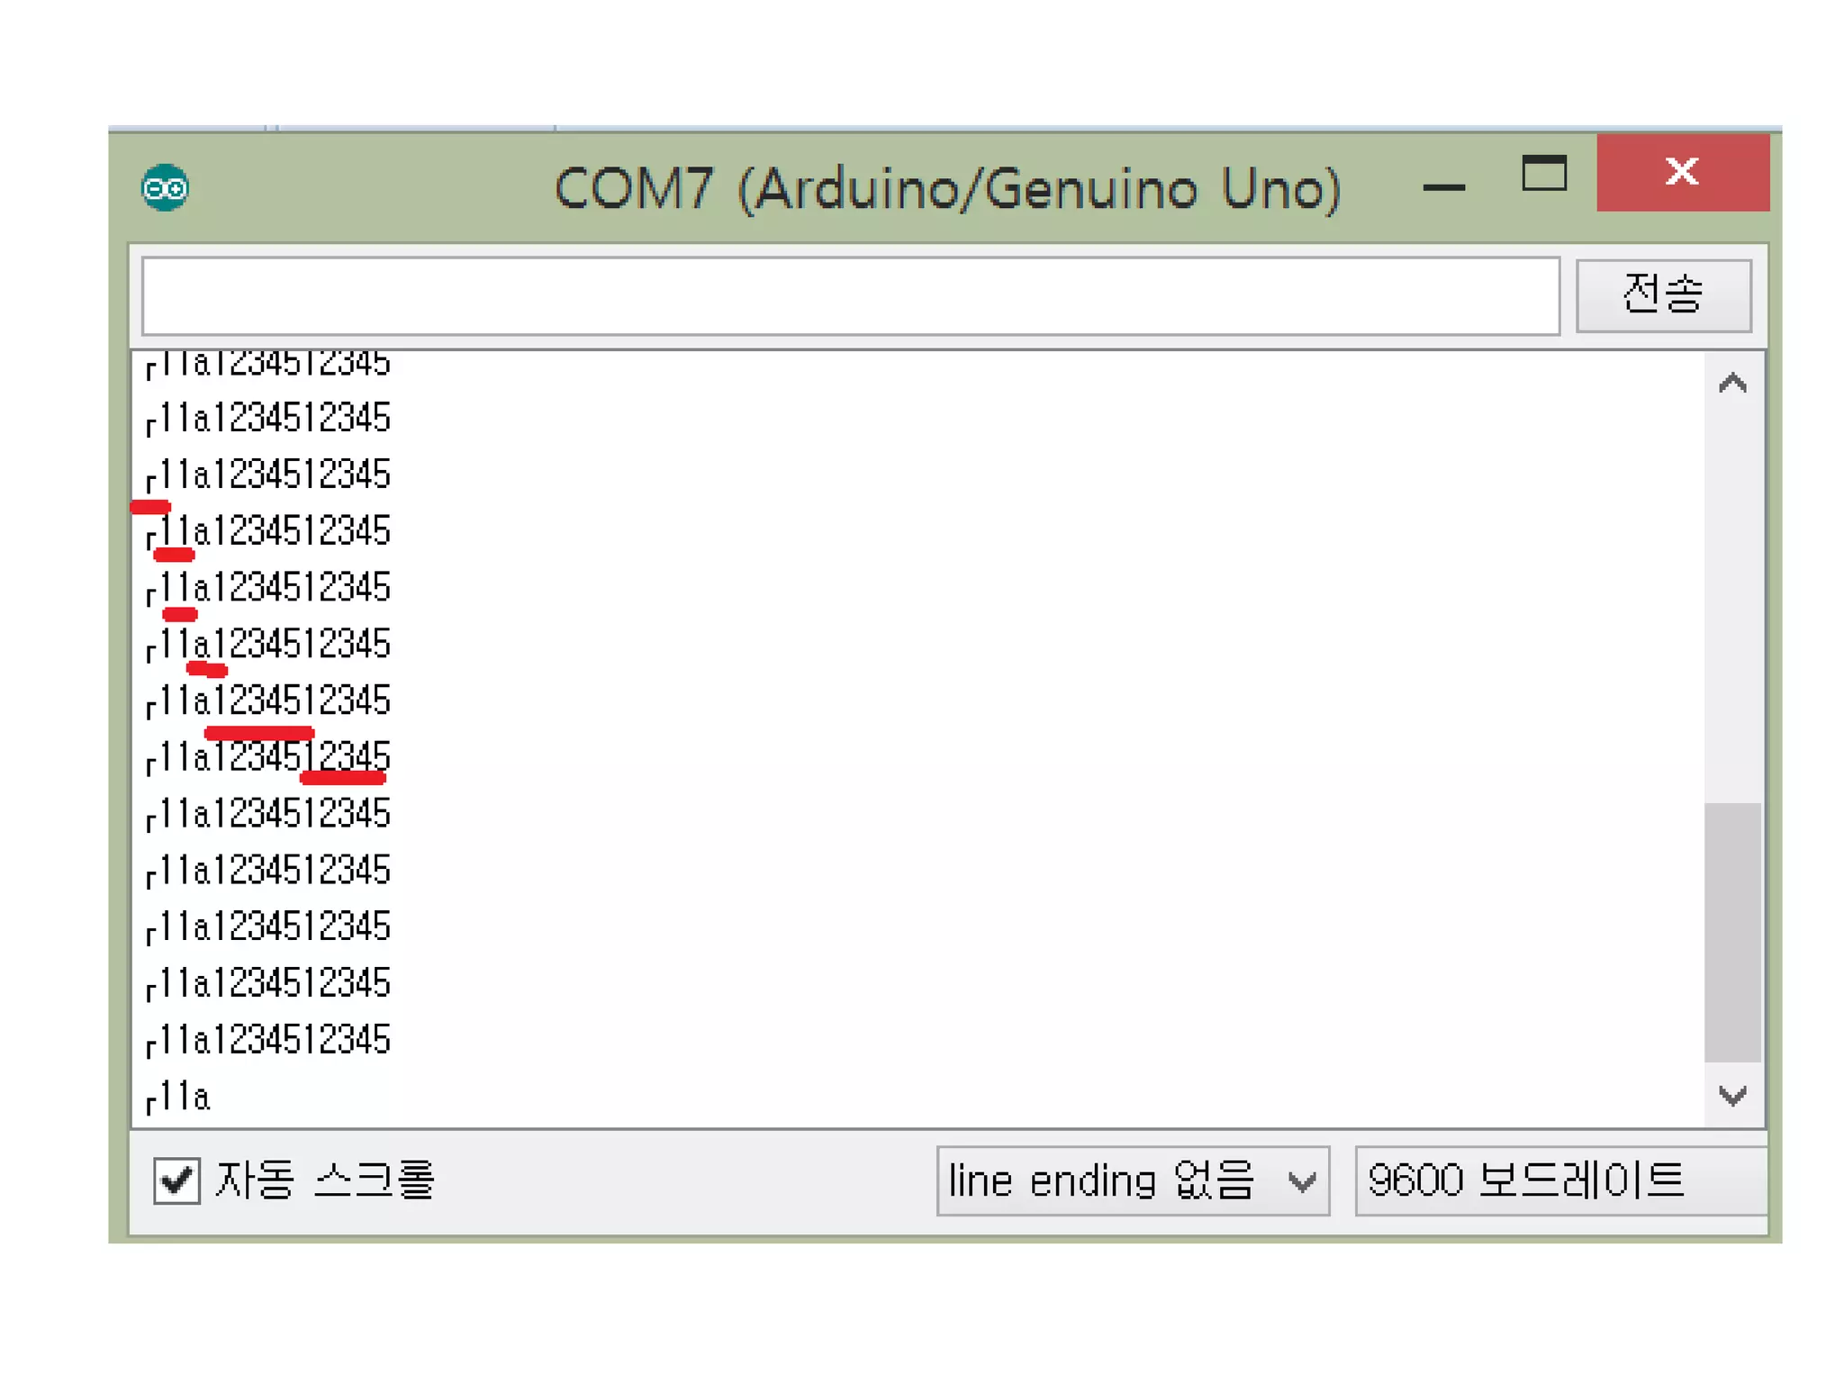Click the scroll up arrow in output
Image resolution: width=1844 pixels, height=1383 pixels.
click(1731, 384)
